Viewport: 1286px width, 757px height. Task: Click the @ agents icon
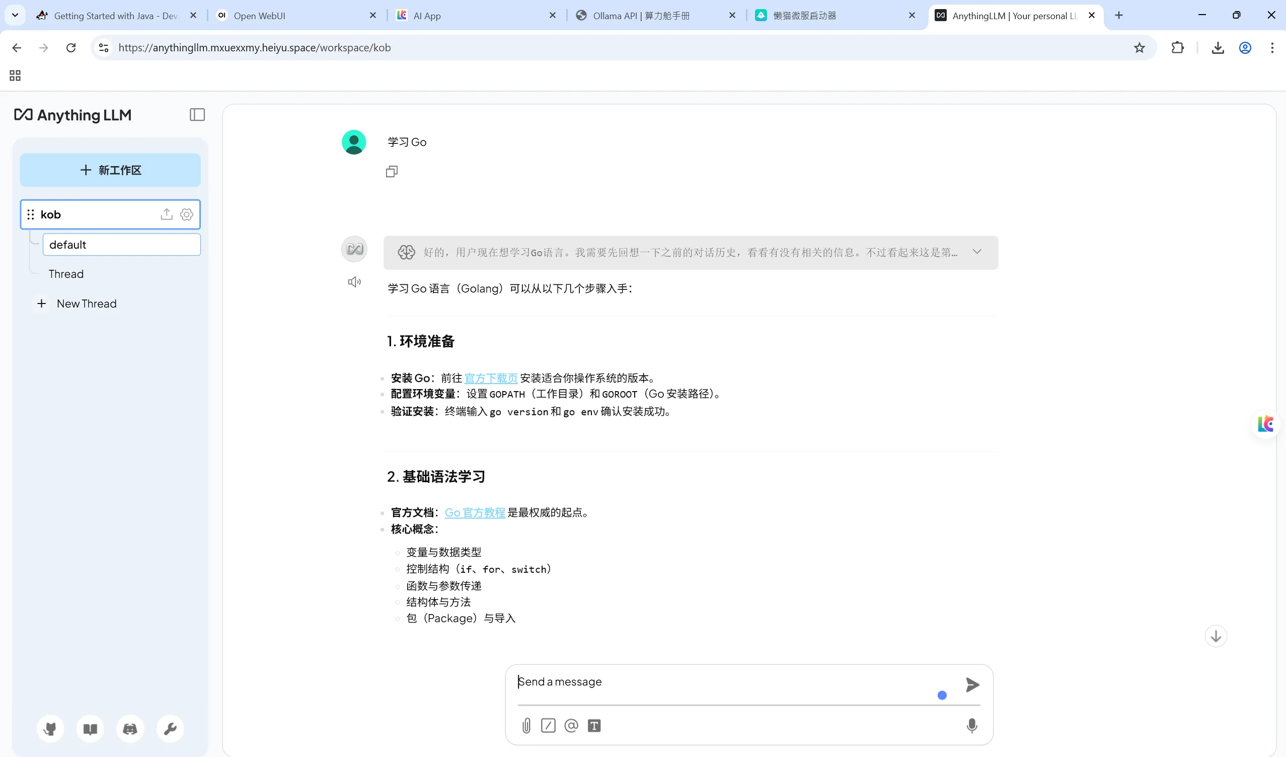pos(571,725)
